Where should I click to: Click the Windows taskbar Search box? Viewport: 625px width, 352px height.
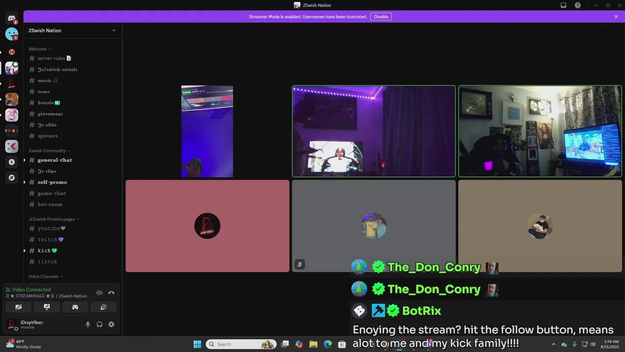[241, 344]
